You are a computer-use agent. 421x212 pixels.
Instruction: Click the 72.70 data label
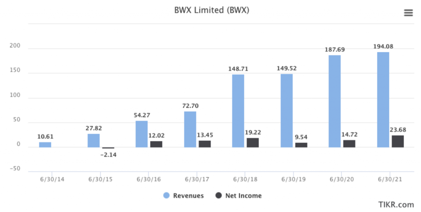(190, 106)
